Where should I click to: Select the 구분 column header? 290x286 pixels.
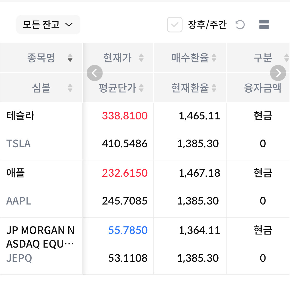coord(263,58)
